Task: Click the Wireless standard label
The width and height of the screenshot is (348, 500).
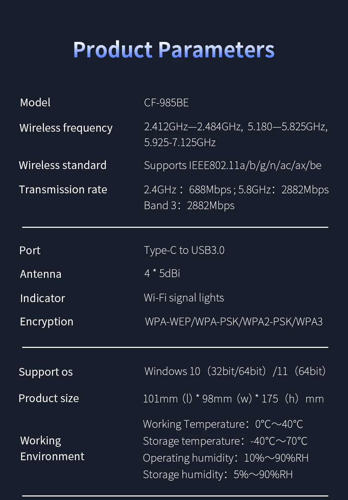Action: 63,165
